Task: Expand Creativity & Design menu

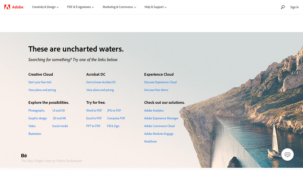Action: pos(45,7)
